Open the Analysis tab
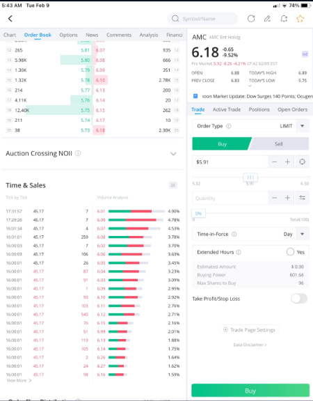Image resolution: width=313 pixels, height=401 pixels. pyautogui.click(x=149, y=35)
